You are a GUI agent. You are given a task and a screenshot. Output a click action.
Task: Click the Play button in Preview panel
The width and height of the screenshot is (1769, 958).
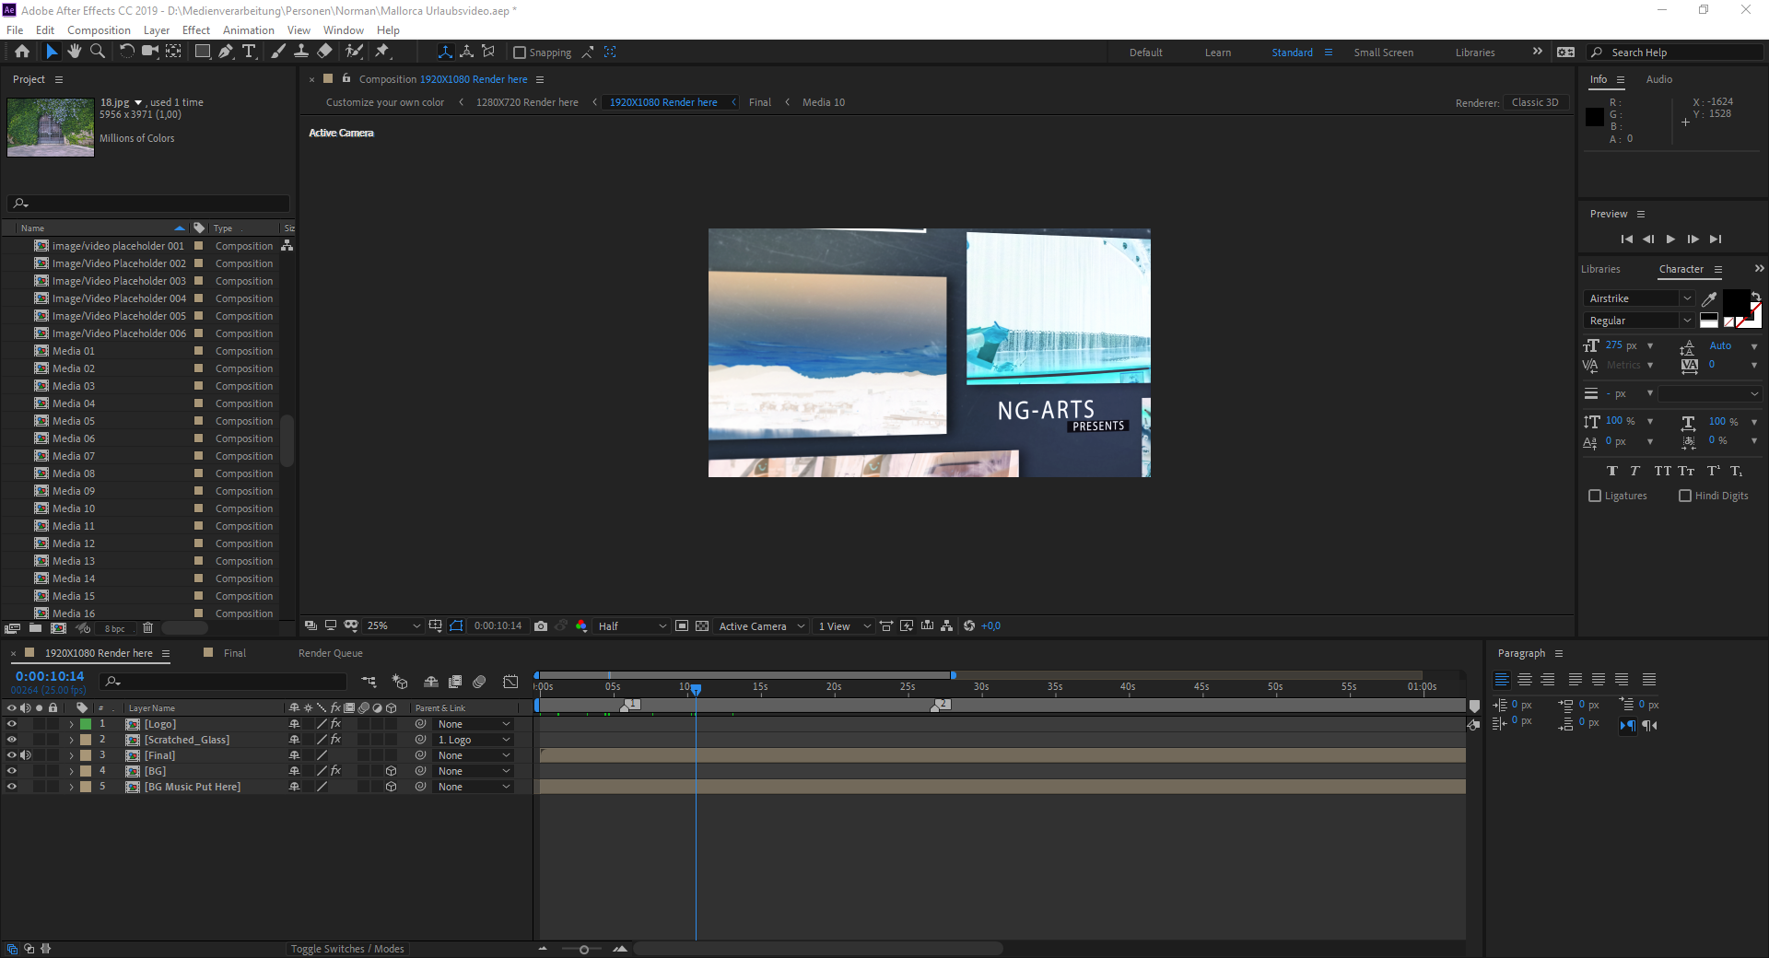click(x=1670, y=239)
